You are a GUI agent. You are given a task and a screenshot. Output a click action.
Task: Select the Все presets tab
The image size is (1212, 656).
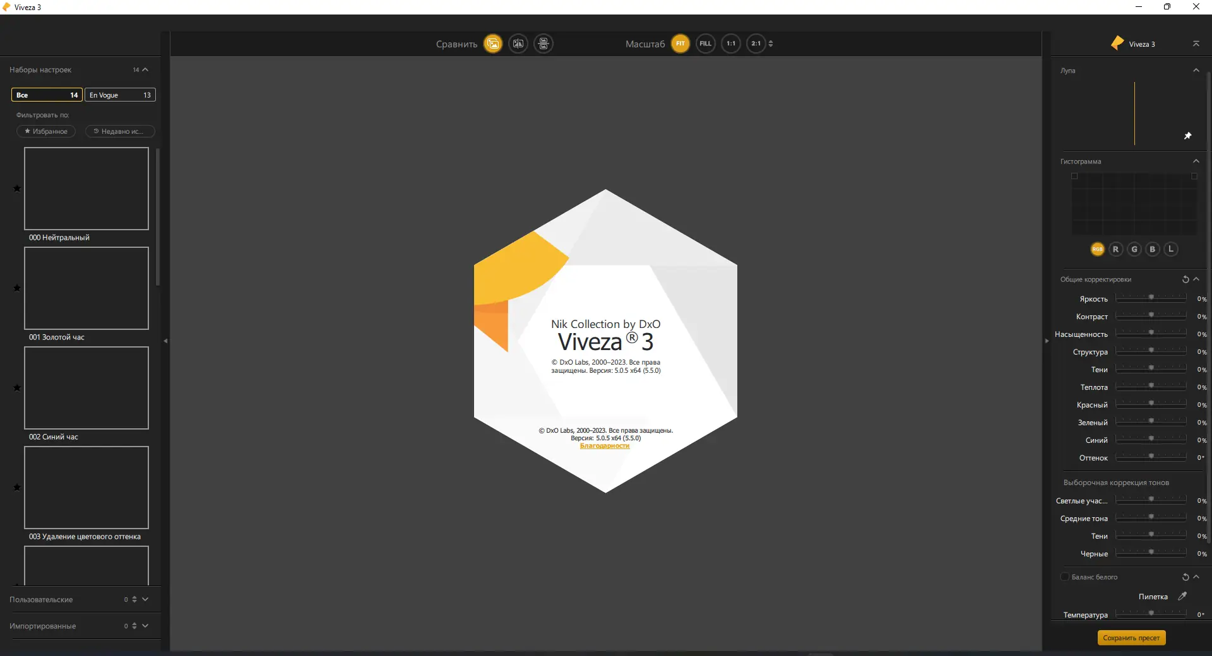tap(47, 95)
